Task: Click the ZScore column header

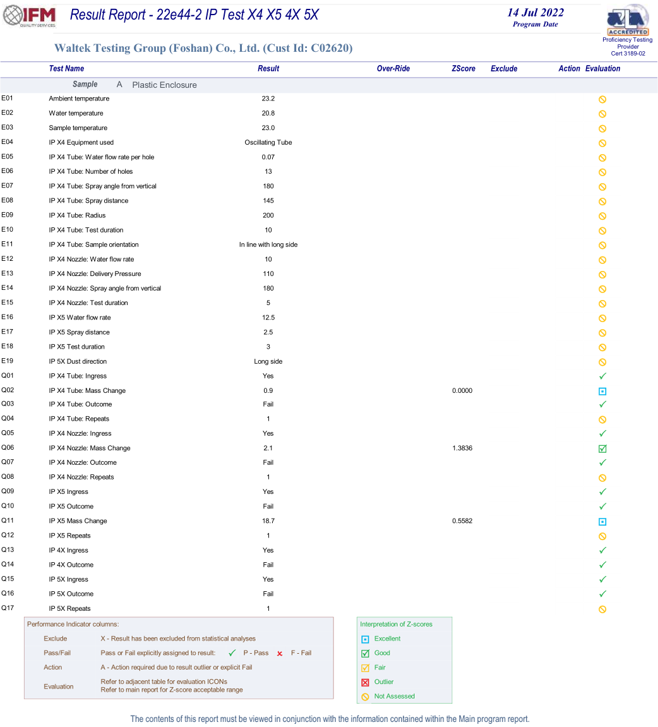Action: point(464,69)
